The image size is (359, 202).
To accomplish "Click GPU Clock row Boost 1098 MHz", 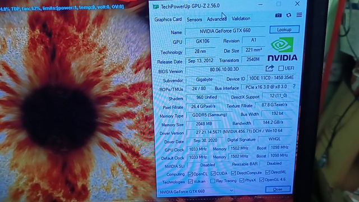I will click(279, 147).
